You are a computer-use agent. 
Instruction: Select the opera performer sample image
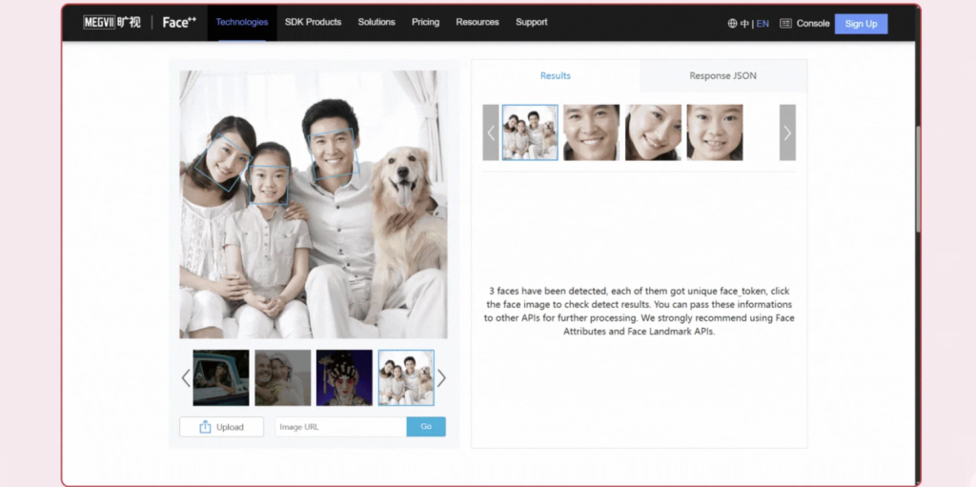[344, 378]
